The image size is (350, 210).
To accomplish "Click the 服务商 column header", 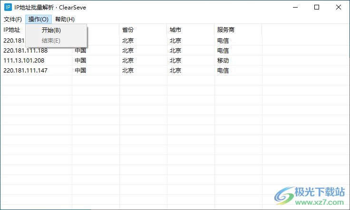I will point(238,30).
